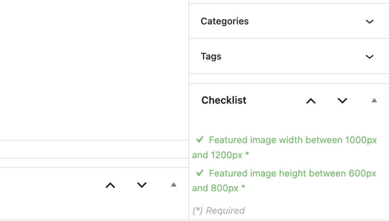
Task: Expand the Tags panel
Action: (369, 56)
